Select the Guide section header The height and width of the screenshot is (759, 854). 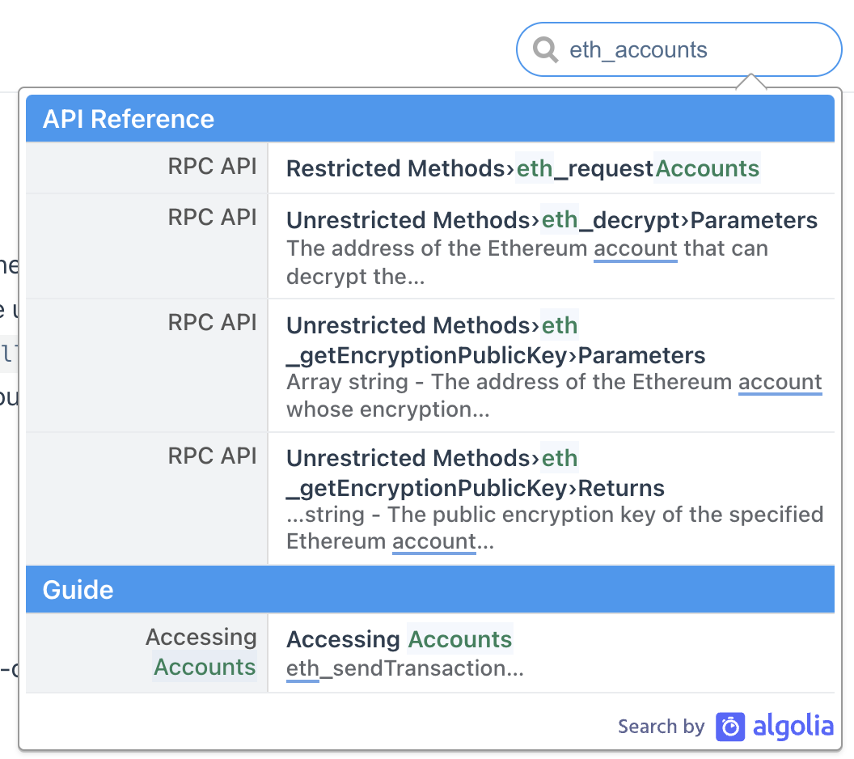coord(77,590)
